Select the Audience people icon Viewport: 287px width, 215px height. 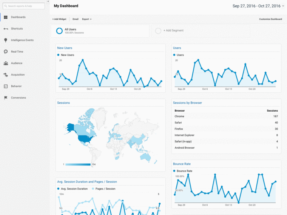pos(6,63)
